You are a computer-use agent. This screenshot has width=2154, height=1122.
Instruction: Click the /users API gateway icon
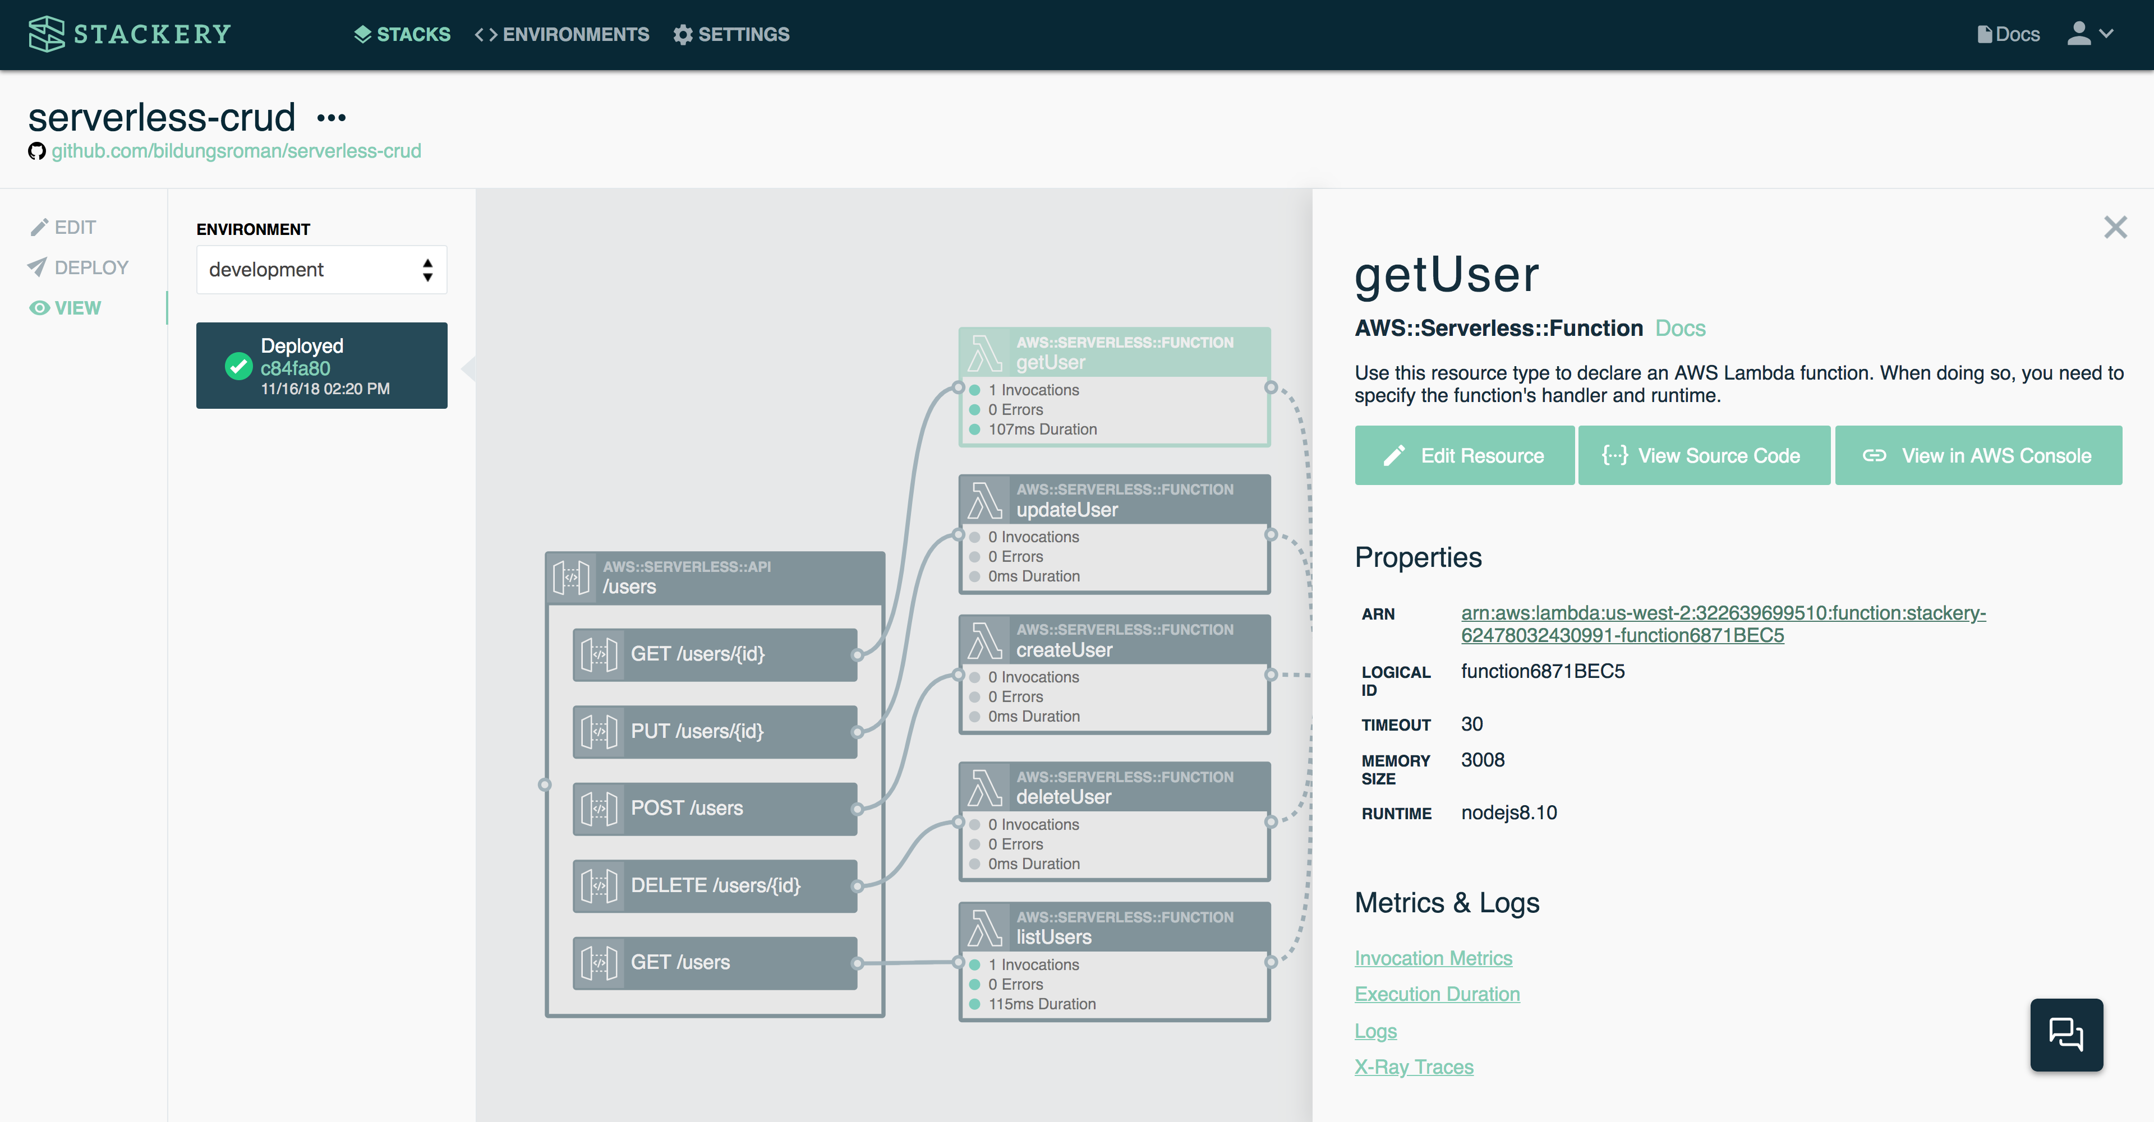(571, 578)
